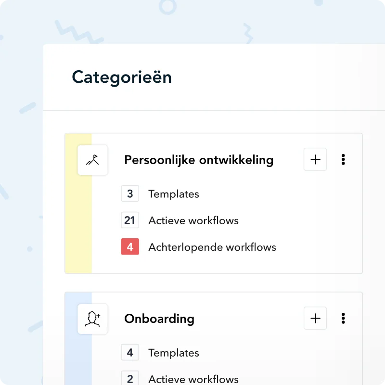Viewport: 385px width, 385px height.
Task: Open Templates under Persoonlijke ontwikkeling
Action: (174, 194)
